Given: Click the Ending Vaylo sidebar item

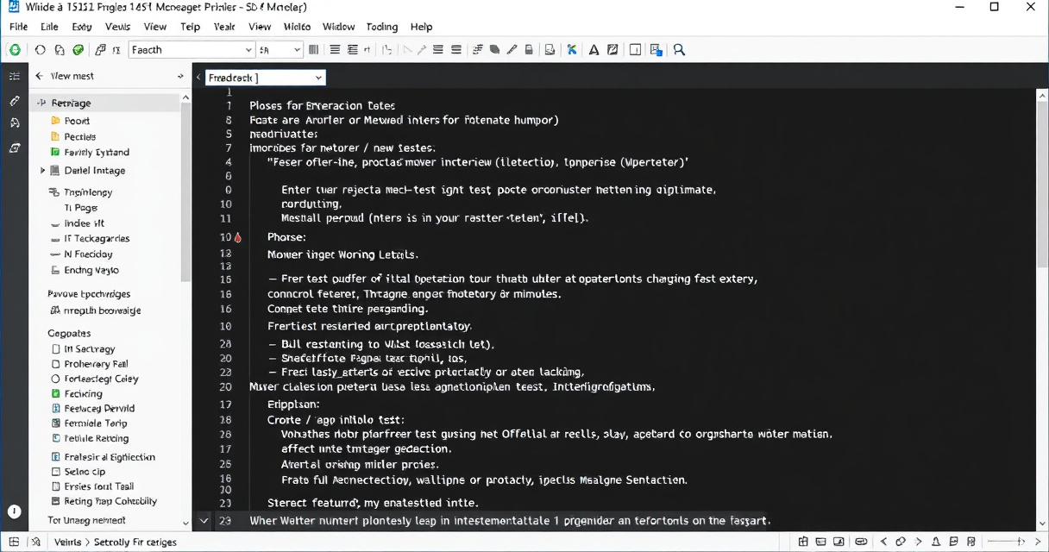Looking at the screenshot, I should click(x=91, y=270).
